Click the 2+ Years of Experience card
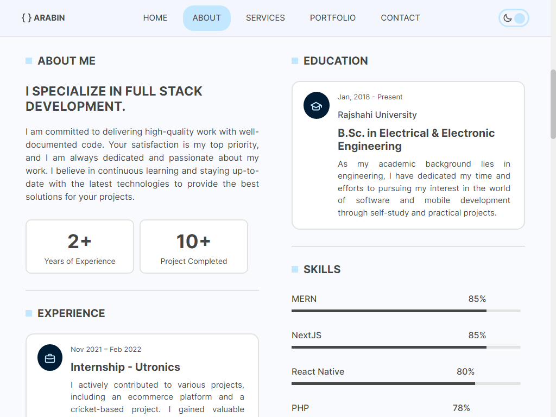 (80, 247)
